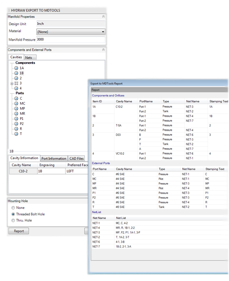Click the T-5A cavity name in report
The height and width of the screenshot is (281, 229).
119,126
